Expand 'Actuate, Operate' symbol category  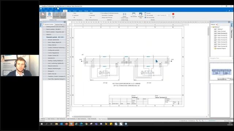point(54,40)
